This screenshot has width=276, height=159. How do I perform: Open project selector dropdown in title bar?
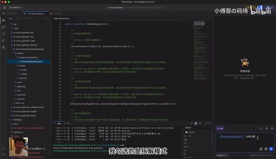coord(16,8)
